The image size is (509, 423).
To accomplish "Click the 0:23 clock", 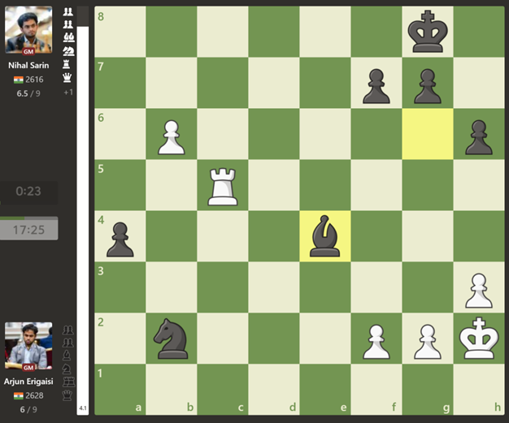I will click(x=28, y=192).
